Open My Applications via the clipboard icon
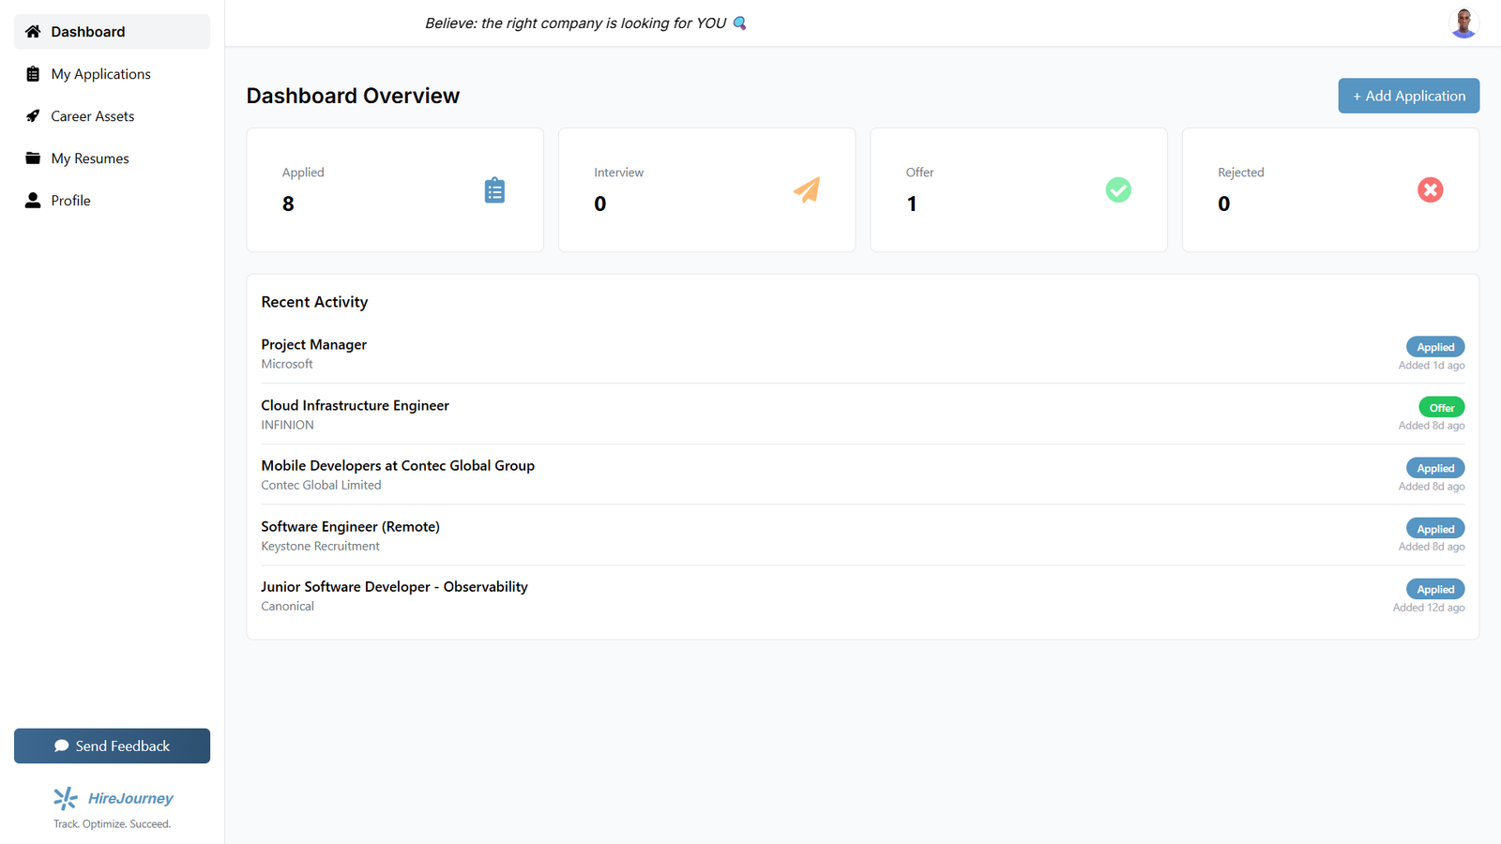 click(32, 73)
